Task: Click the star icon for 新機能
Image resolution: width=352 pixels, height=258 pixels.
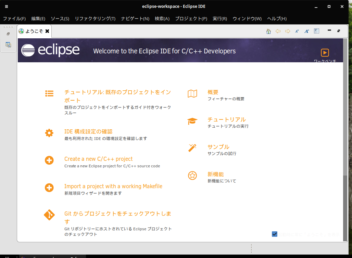Action: point(192,176)
